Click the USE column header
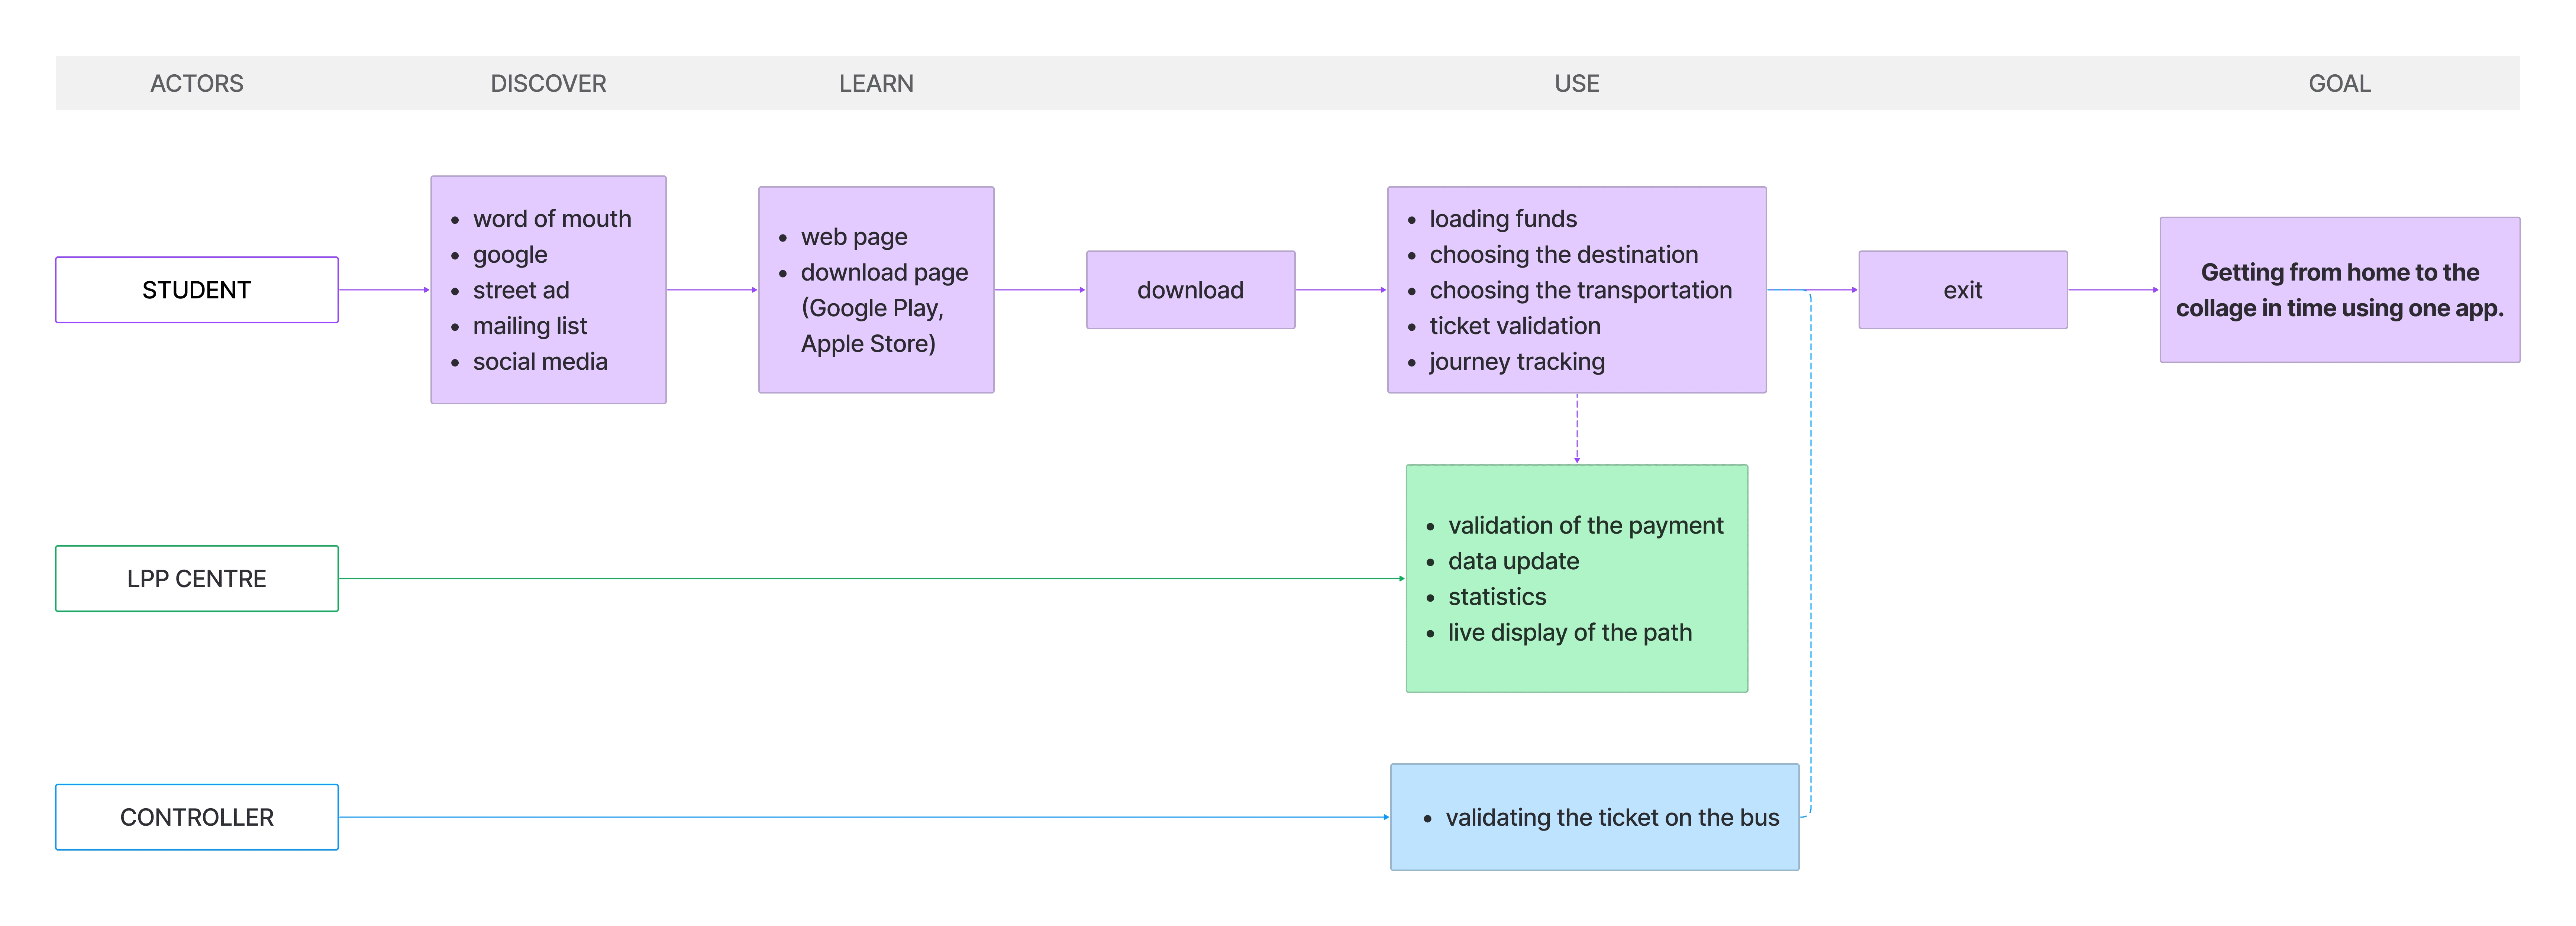The height and width of the screenshot is (926, 2576). [x=1577, y=84]
